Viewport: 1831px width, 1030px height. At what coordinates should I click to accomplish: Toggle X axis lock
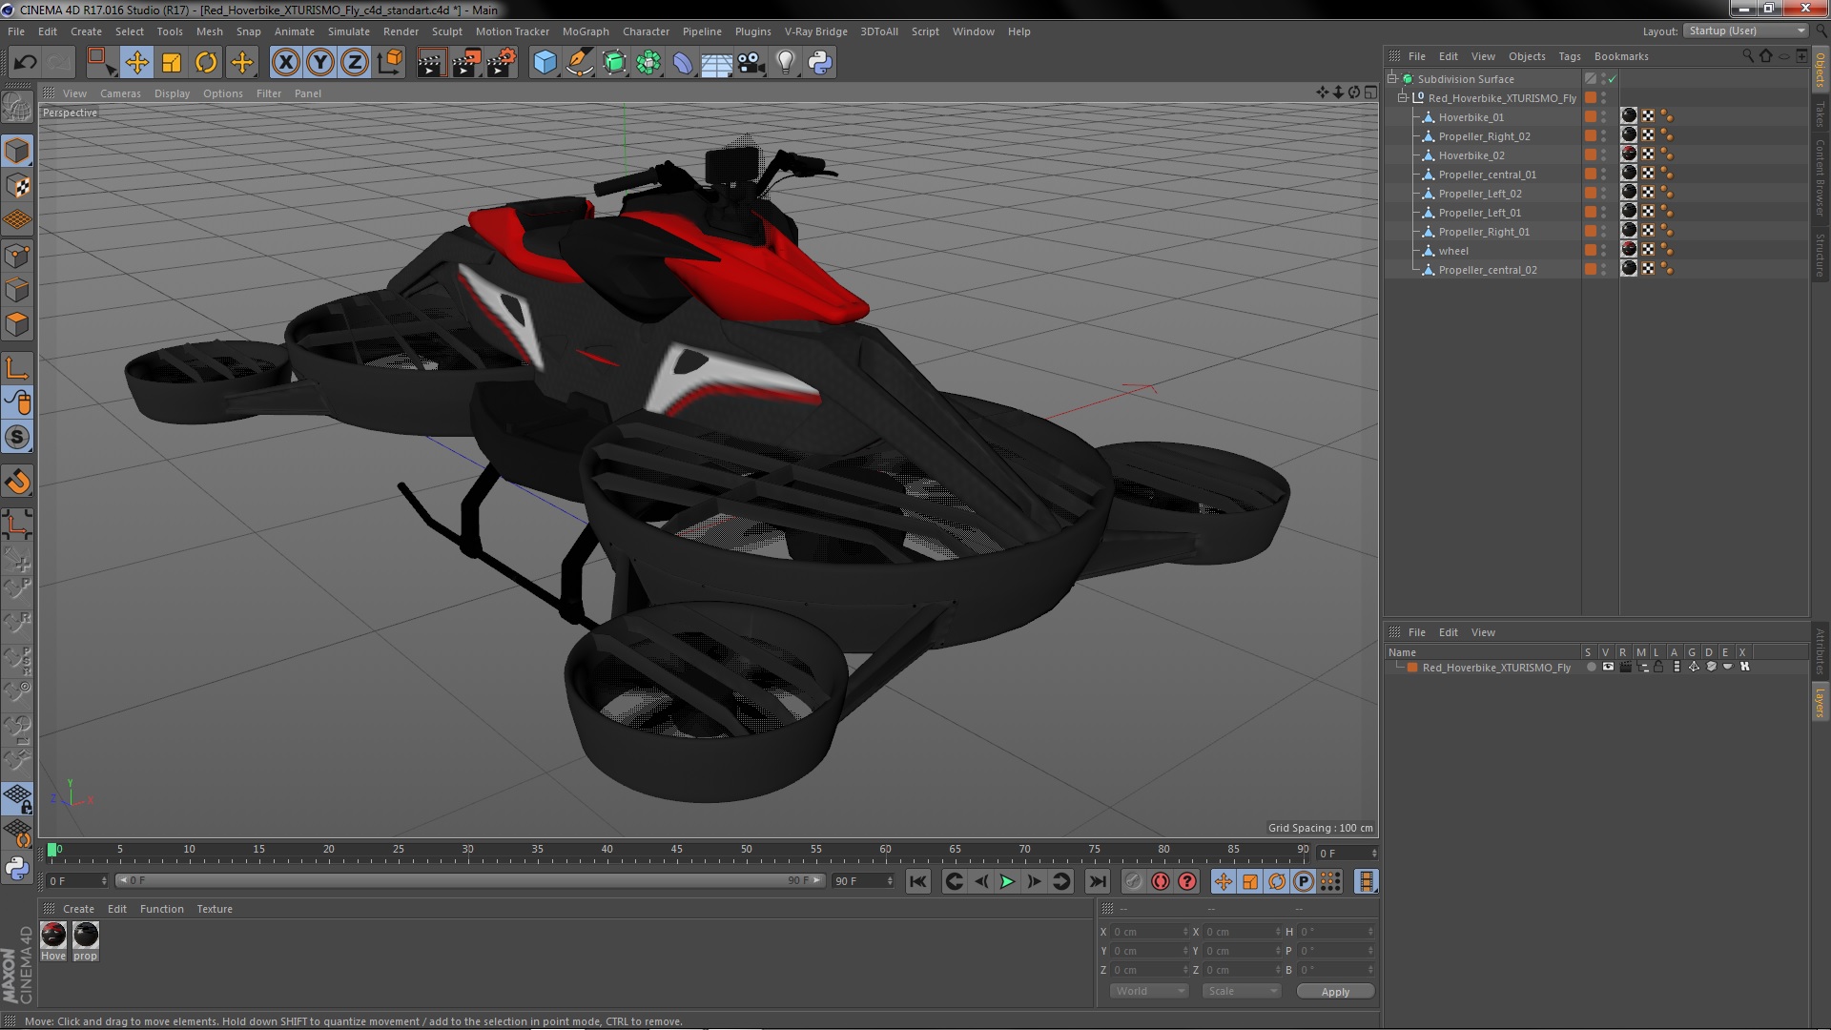coord(285,63)
